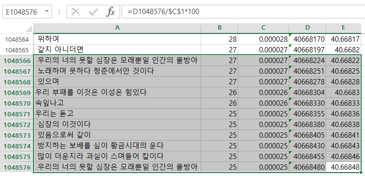Screen dimensions: 365x176
Task: Click cell containing 같지 아니더면
Action: click(x=117, y=49)
